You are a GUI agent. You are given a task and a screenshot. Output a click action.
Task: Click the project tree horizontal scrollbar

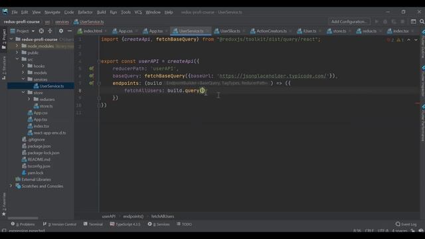[x=23, y=218]
